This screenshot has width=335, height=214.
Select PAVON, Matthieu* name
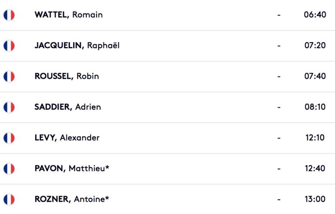tap(72, 168)
